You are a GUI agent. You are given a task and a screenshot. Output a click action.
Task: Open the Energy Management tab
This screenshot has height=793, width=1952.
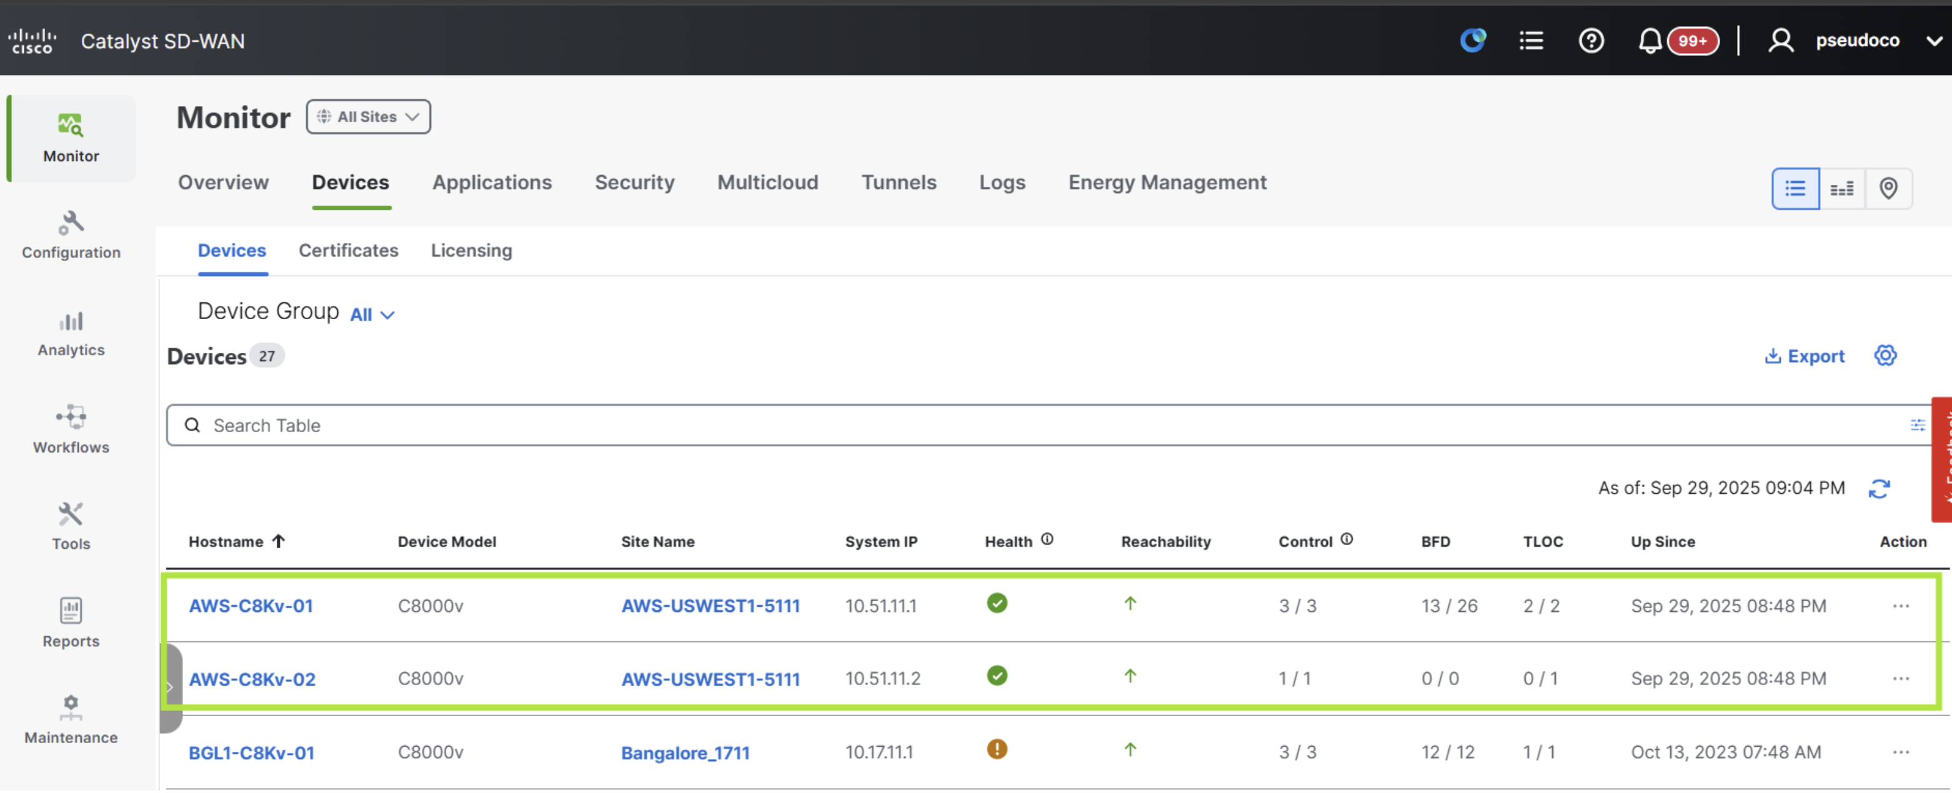(x=1167, y=182)
